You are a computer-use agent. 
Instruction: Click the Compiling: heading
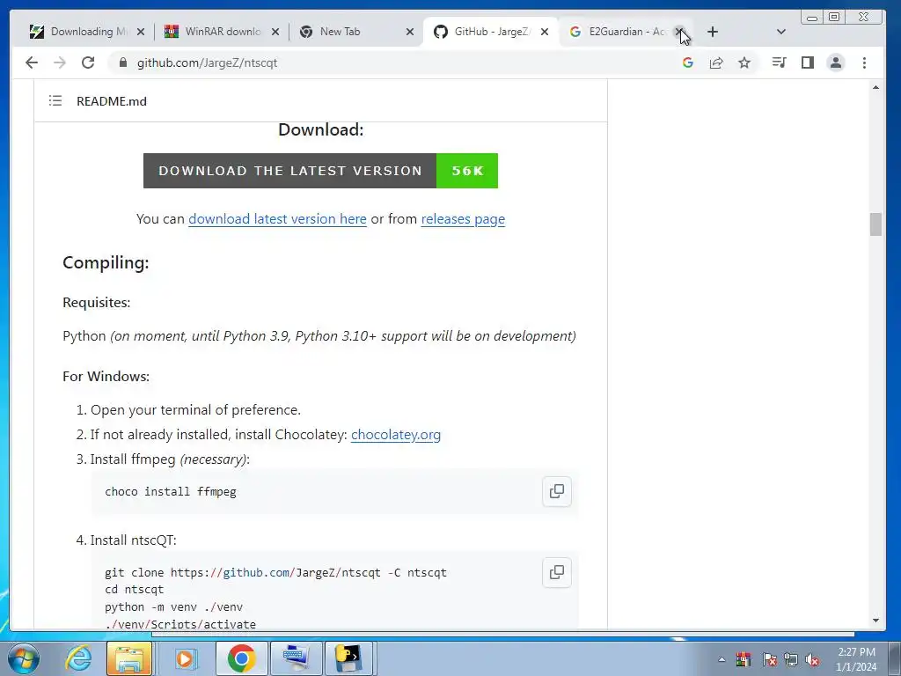106,262
